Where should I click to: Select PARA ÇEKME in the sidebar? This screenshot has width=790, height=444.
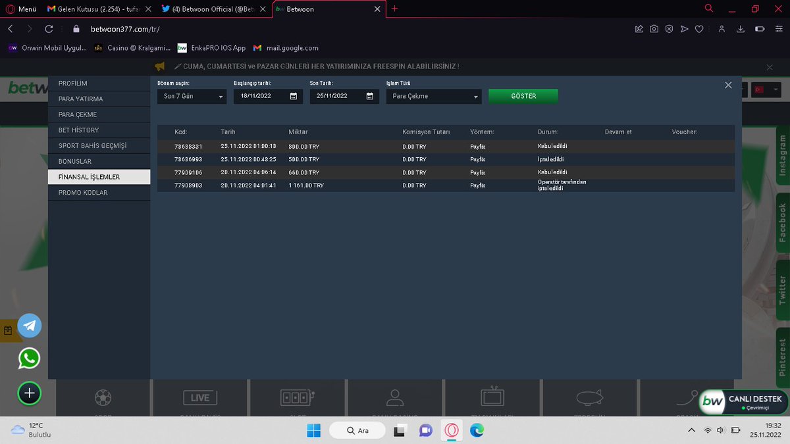pyautogui.click(x=99, y=114)
